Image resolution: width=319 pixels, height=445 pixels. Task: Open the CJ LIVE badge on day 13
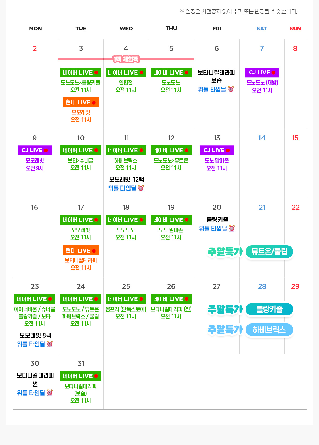217,150
